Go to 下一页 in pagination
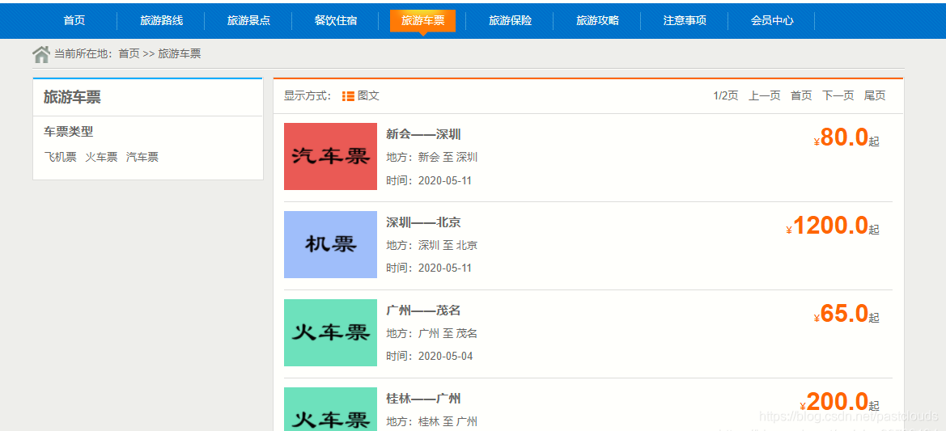 838,96
